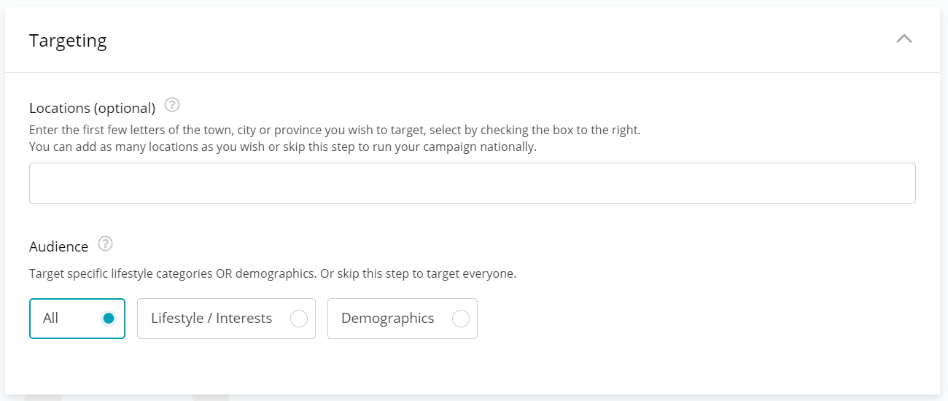Image resolution: width=948 pixels, height=401 pixels.
Task: Click the Audience field label
Action: [58, 246]
